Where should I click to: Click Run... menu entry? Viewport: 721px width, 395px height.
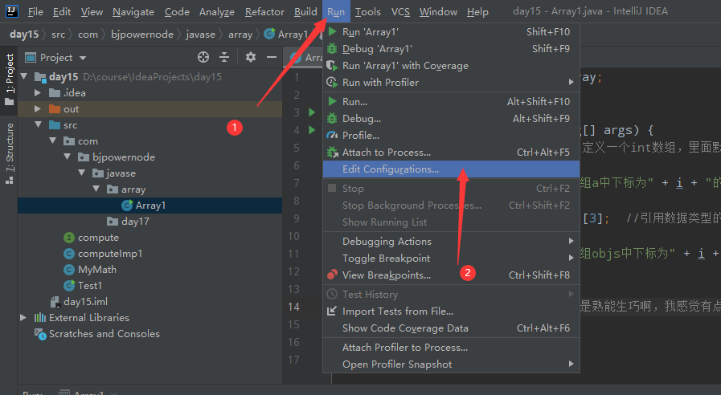click(x=451, y=101)
